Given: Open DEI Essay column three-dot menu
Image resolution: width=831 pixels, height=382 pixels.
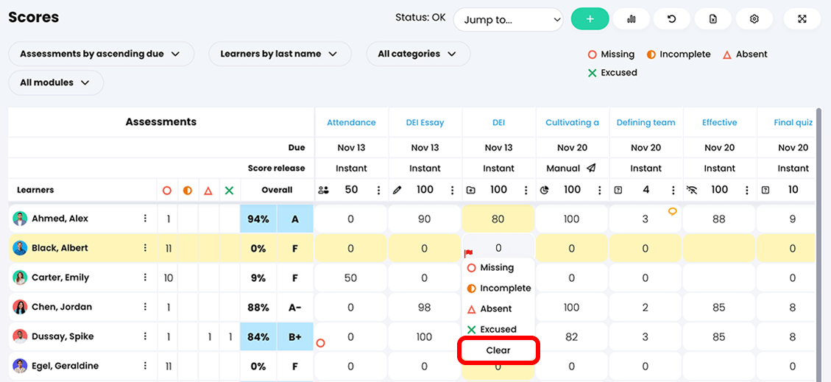Looking at the screenshot, I should 452,190.
